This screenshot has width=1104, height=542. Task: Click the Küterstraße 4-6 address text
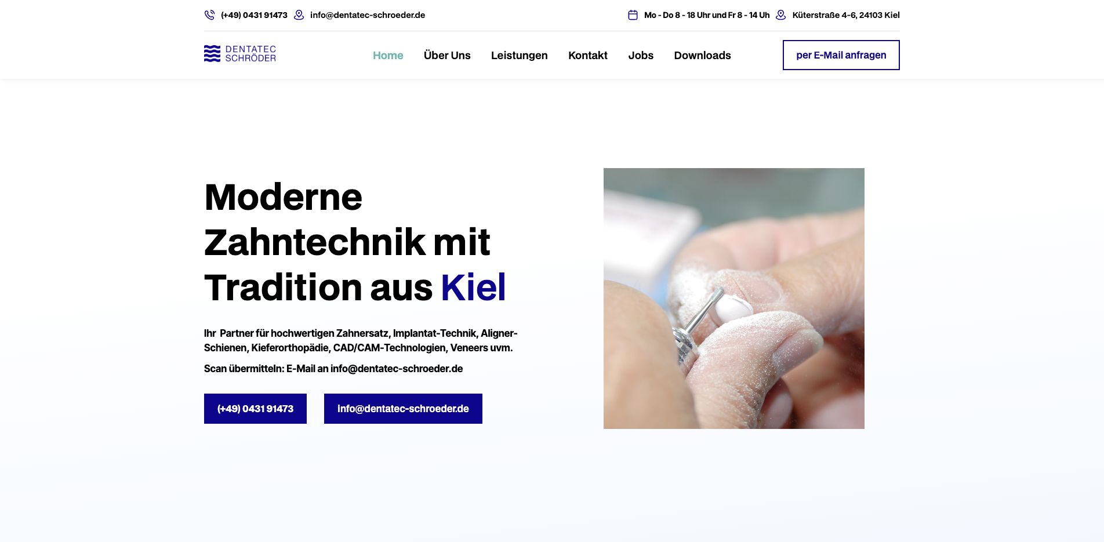[x=846, y=15]
